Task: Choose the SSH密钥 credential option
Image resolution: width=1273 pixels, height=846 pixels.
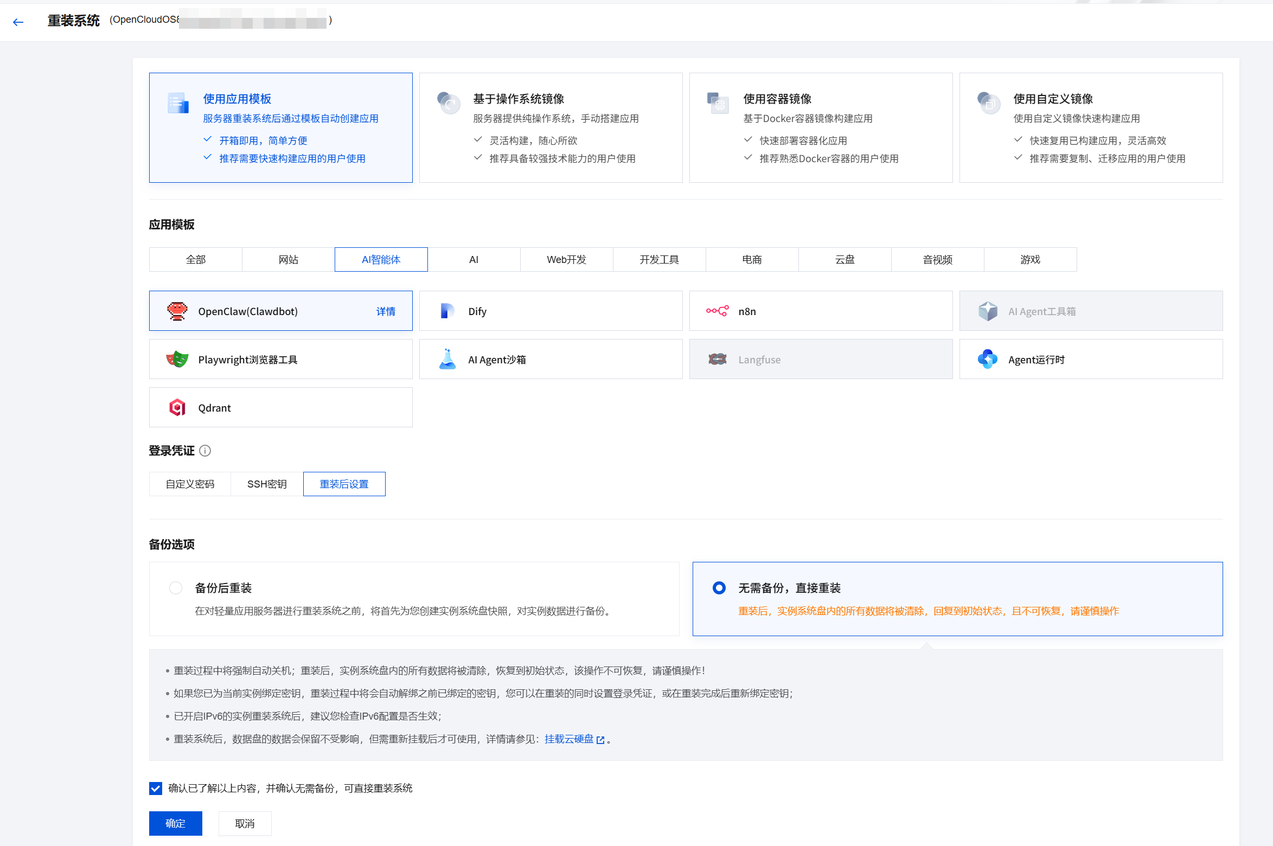Action: 266,484
